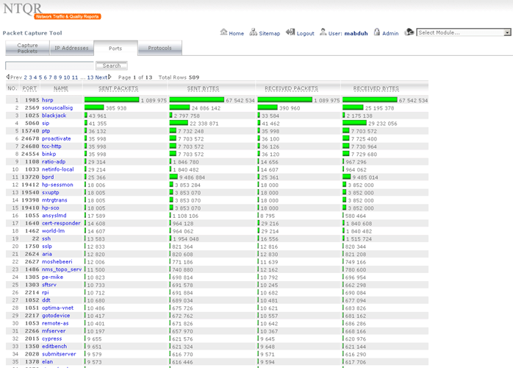Viewport: 513px width, 368px height.
Task: Open the hsrp port name link
Action: pos(48,99)
